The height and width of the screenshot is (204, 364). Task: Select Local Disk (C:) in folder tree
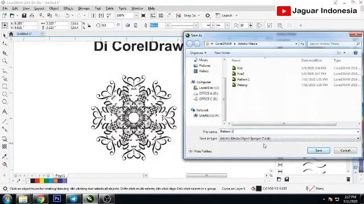point(209,88)
